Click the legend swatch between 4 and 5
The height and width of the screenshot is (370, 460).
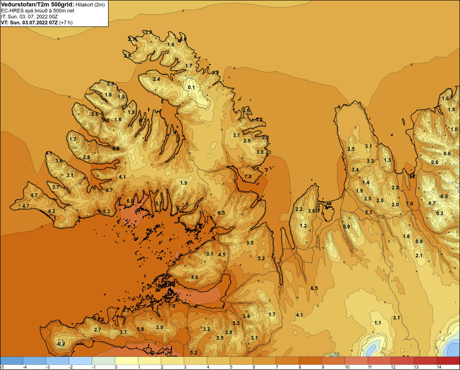click(x=218, y=360)
